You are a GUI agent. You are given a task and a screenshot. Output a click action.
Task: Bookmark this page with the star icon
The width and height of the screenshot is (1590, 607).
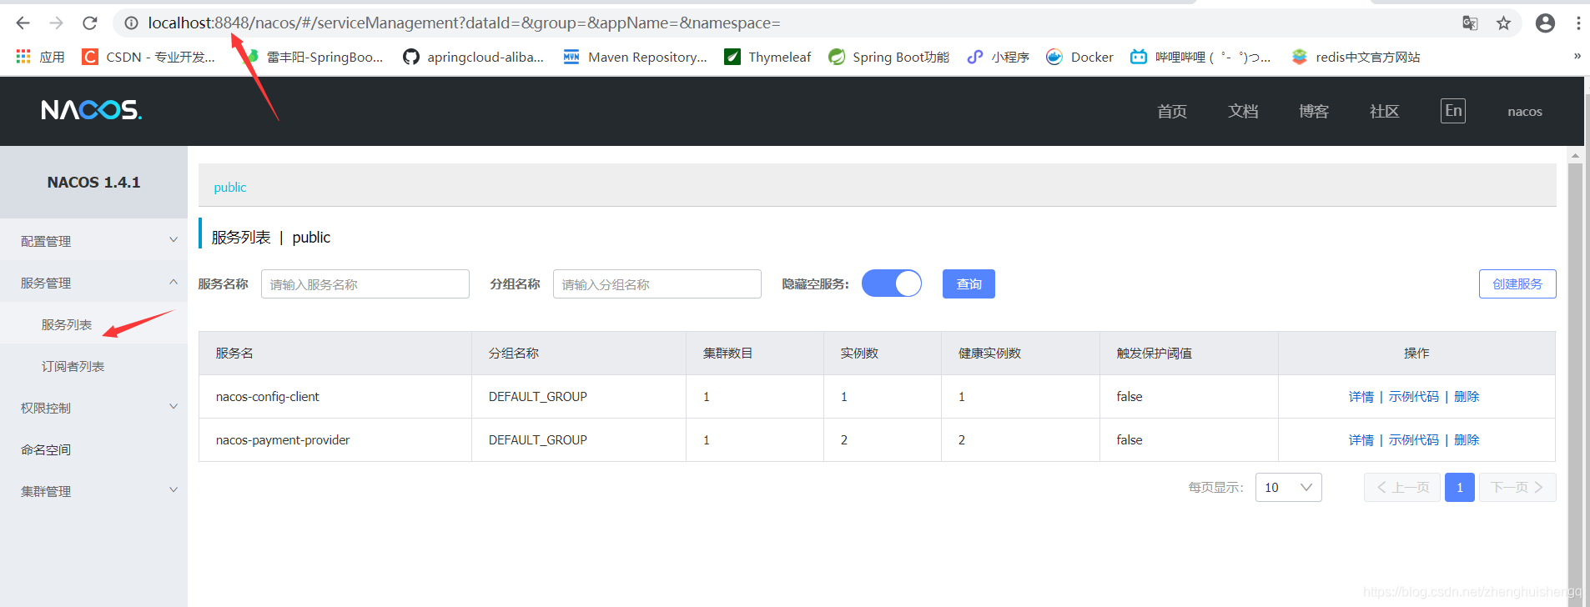point(1503,23)
